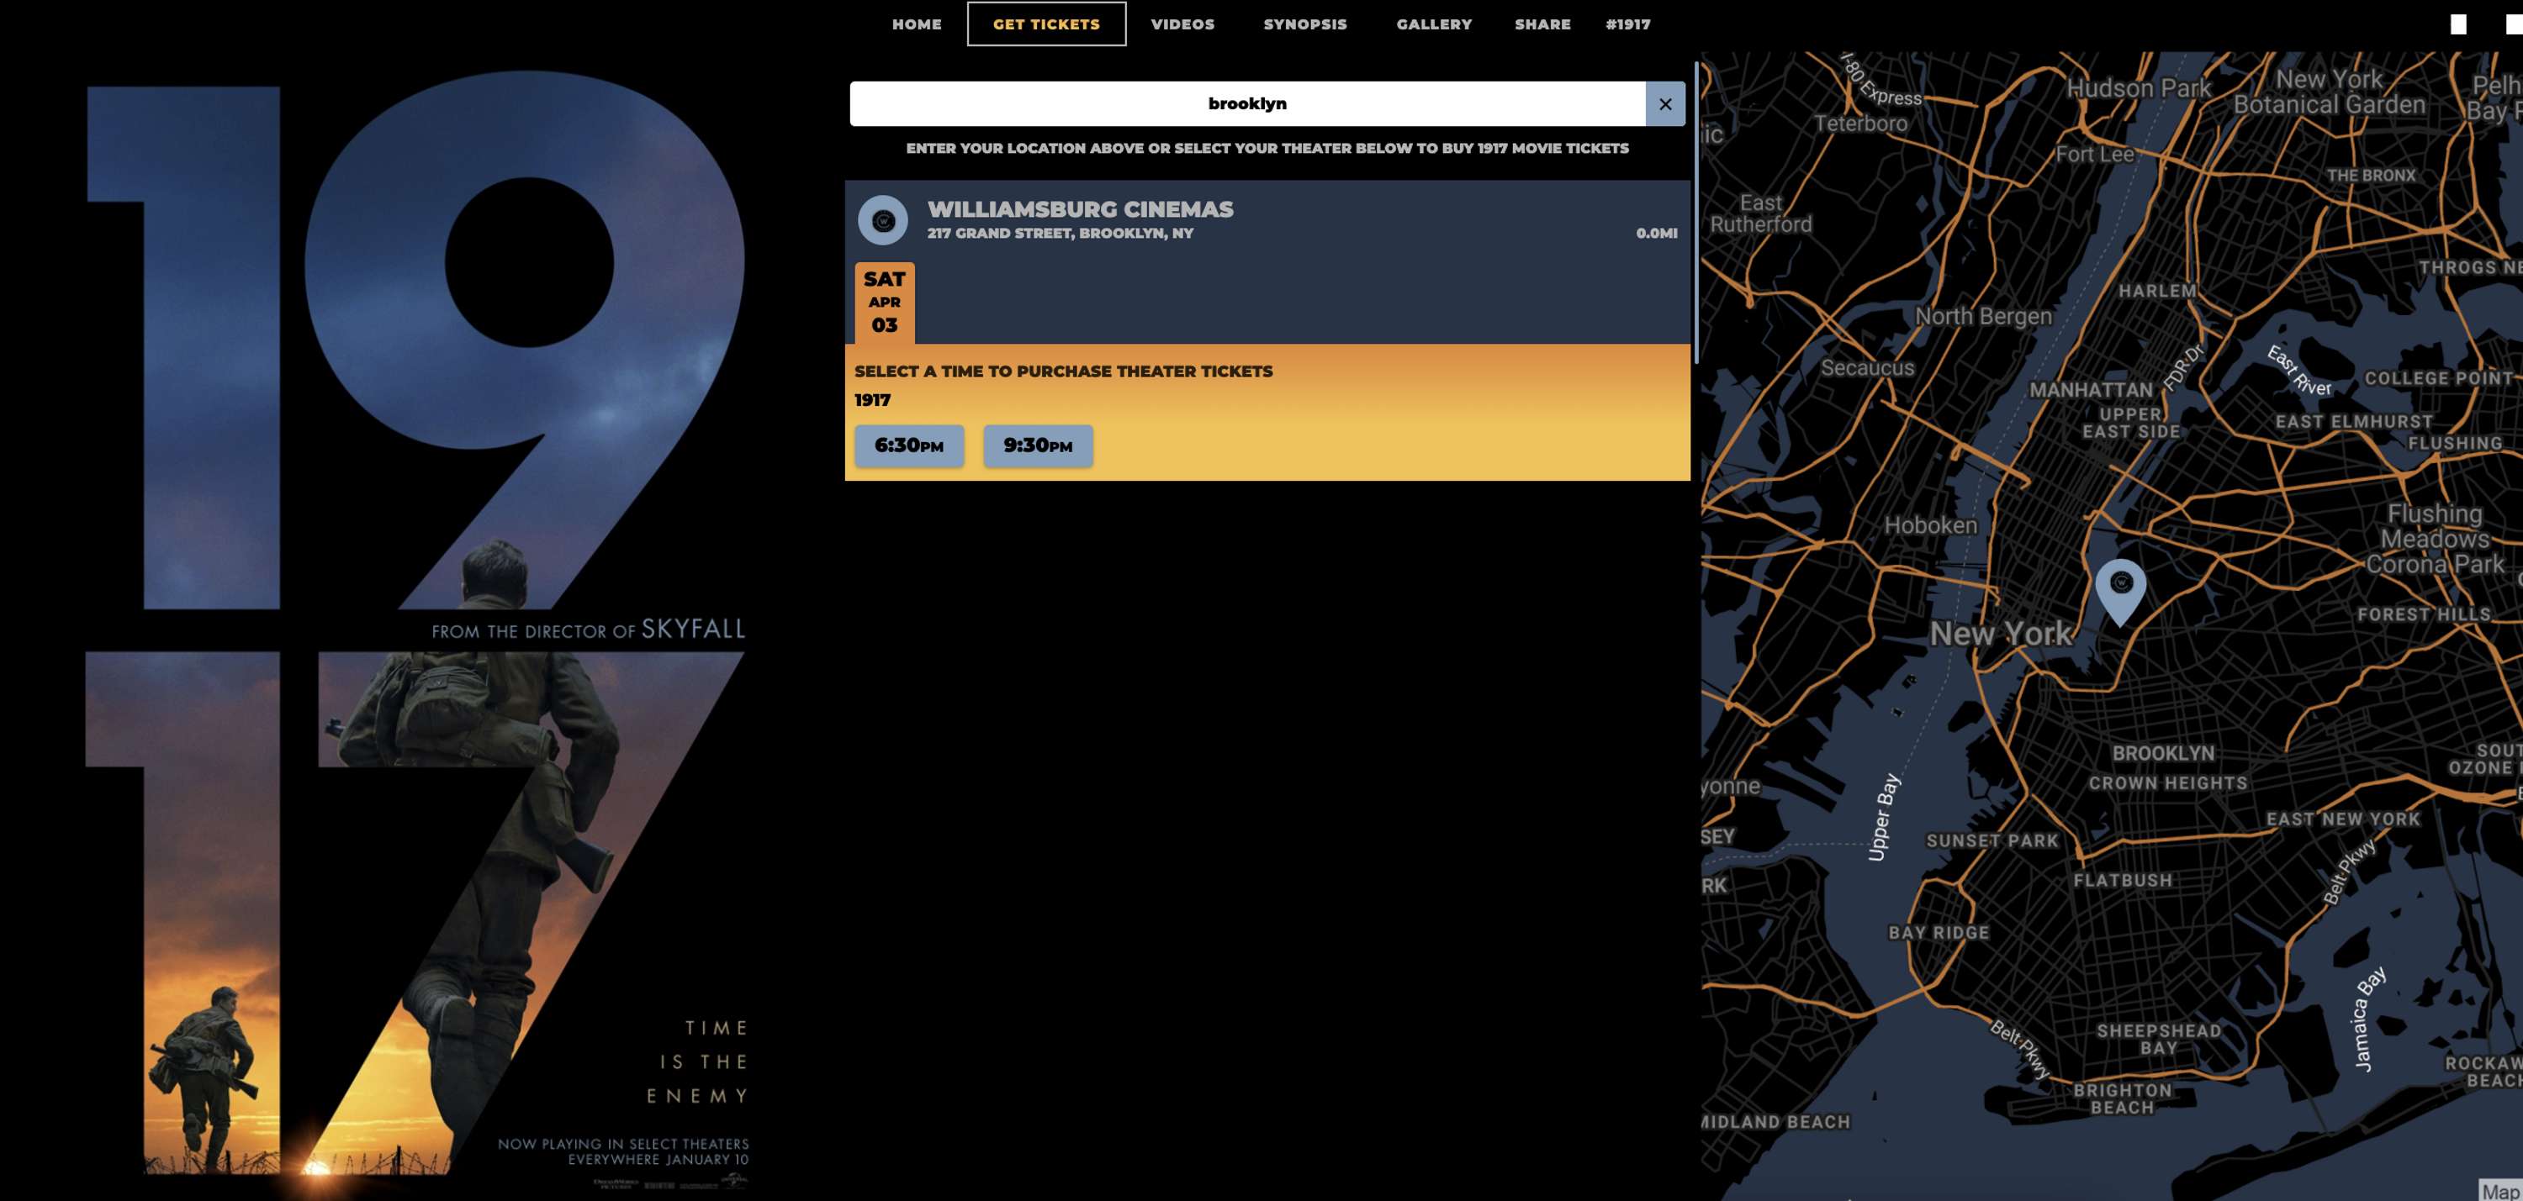Open the GALLERY nav item
The image size is (2523, 1201).
1434,24
